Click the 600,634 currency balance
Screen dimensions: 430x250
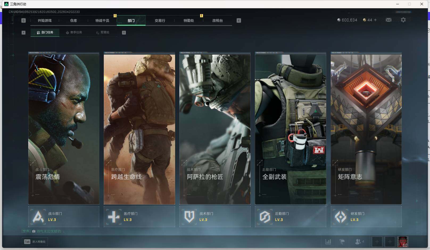347,20
